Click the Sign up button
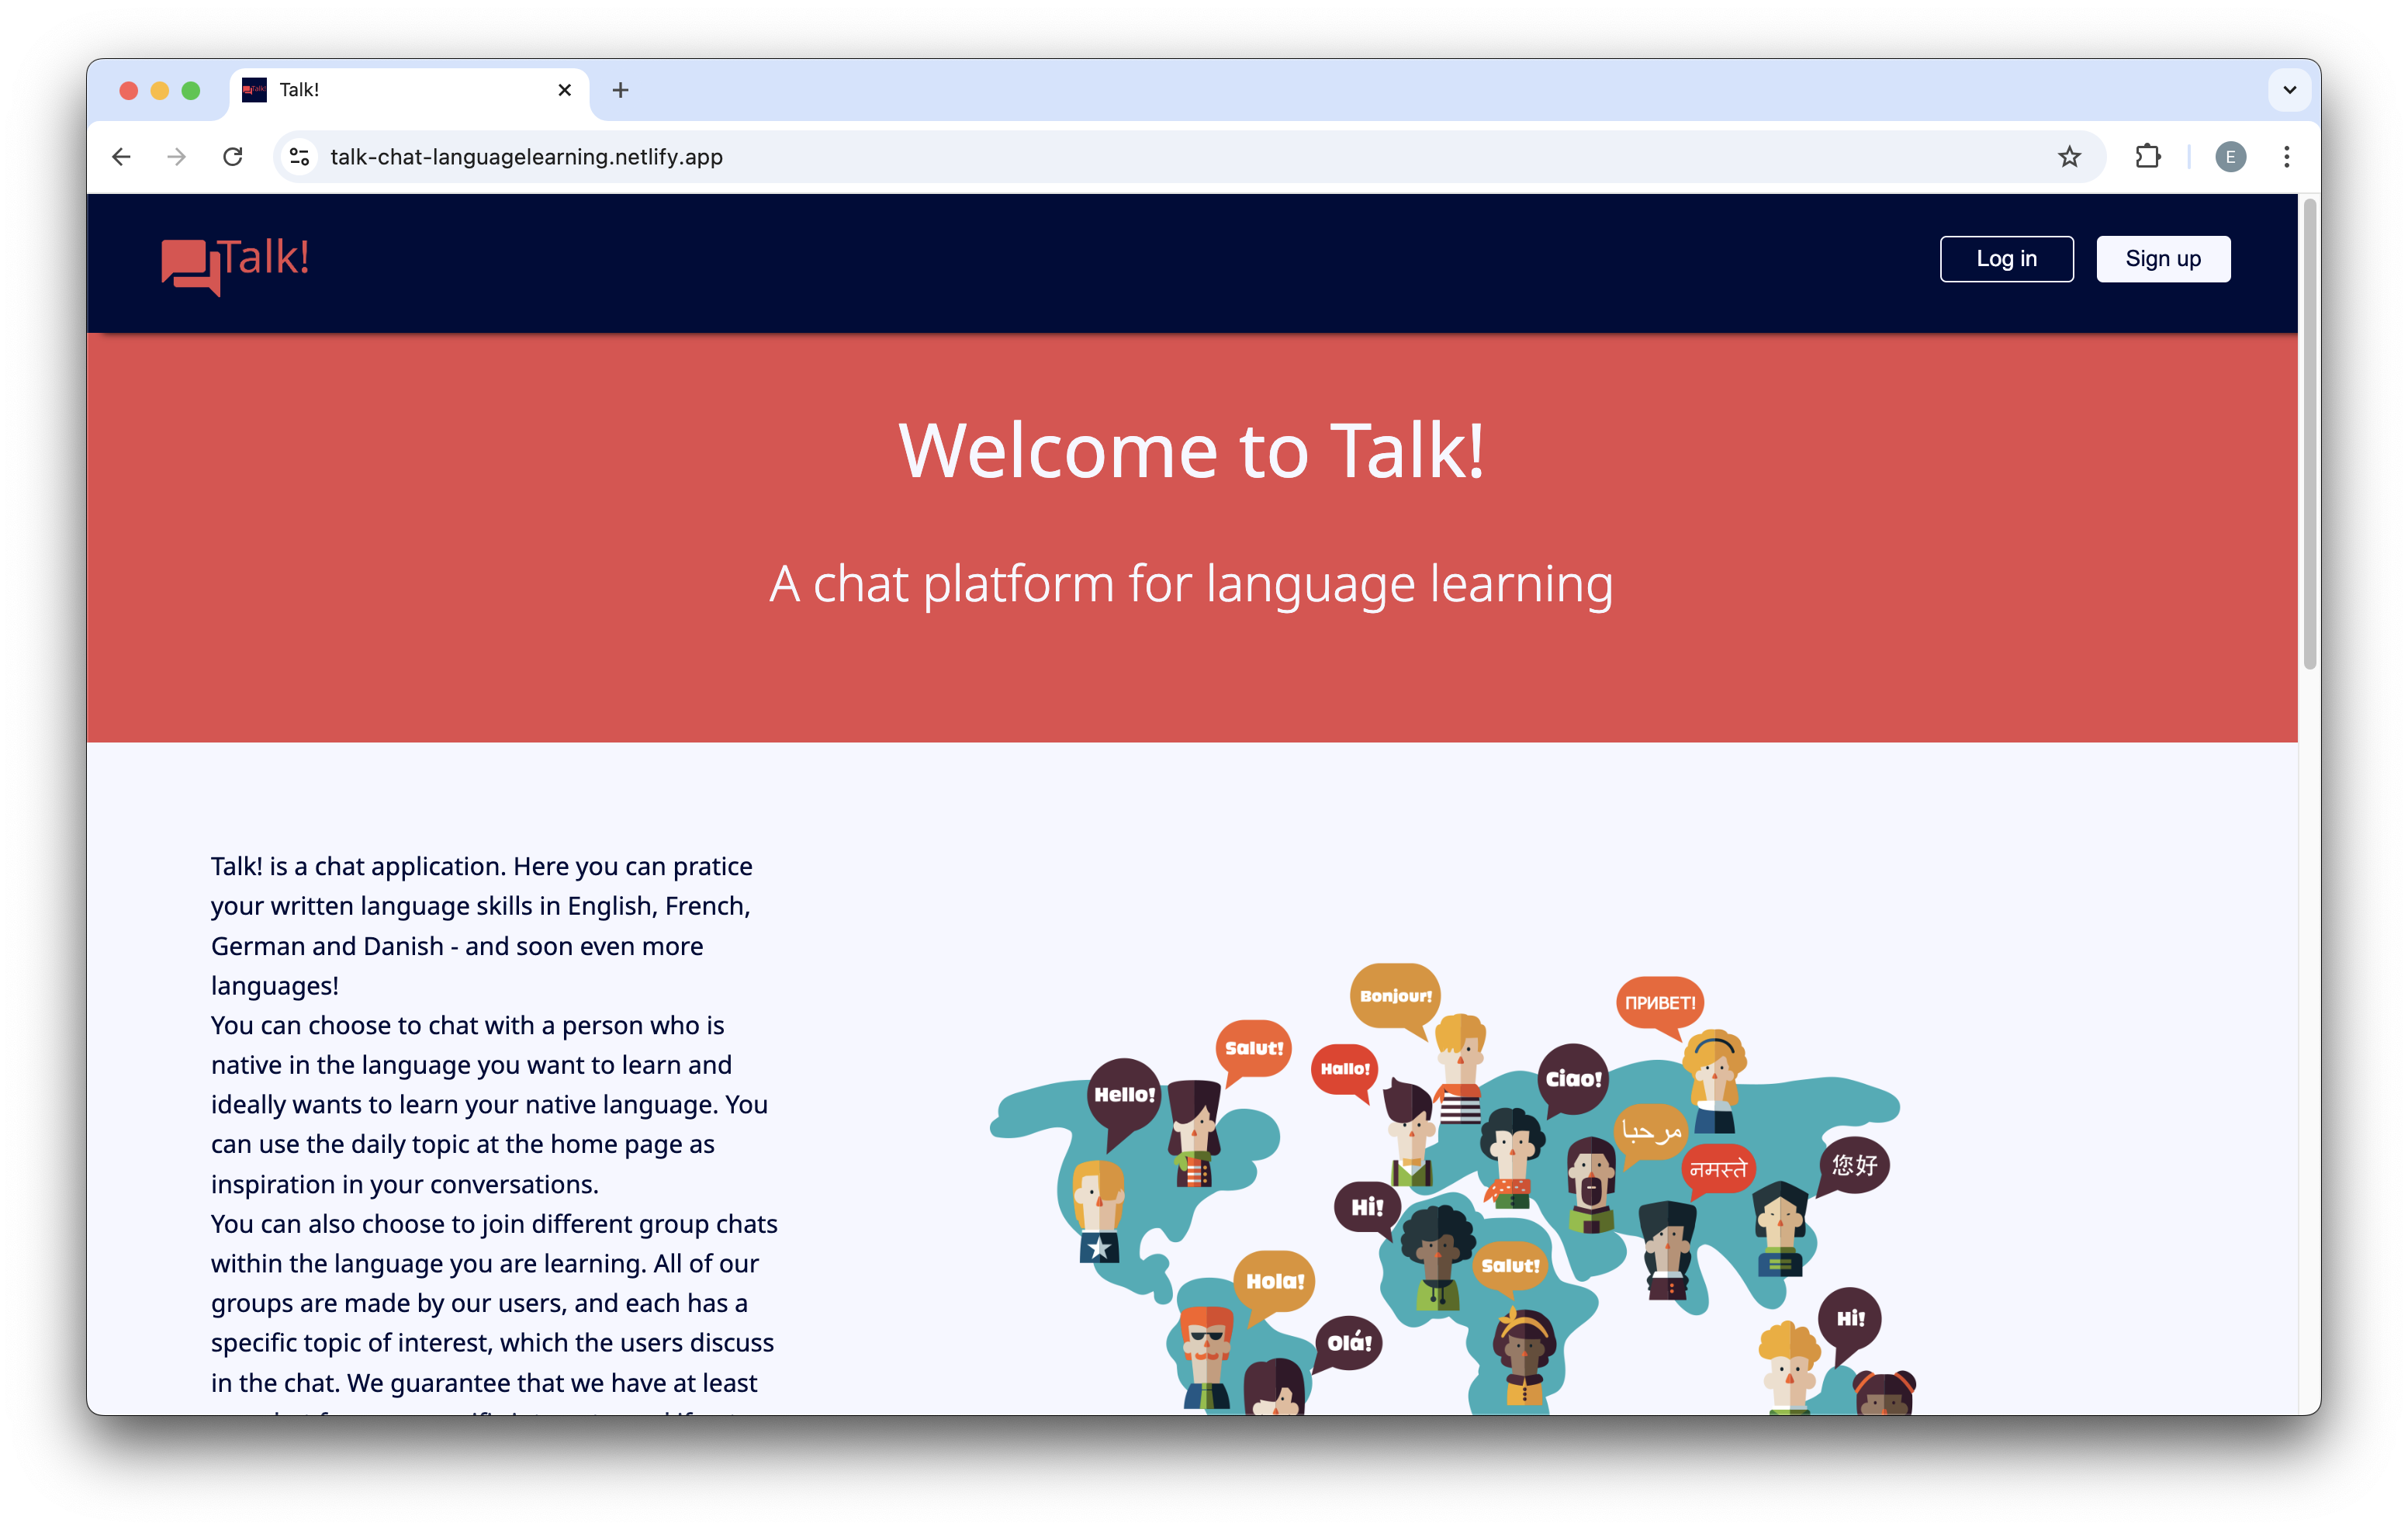This screenshot has height=1530, width=2408. 2163,259
